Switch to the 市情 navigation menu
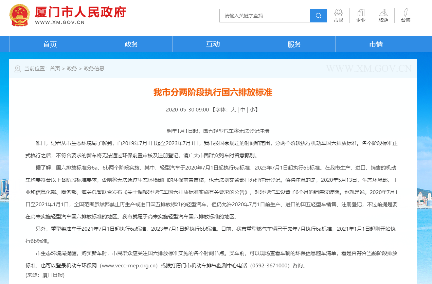This screenshot has width=432, height=284. [376, 44]
